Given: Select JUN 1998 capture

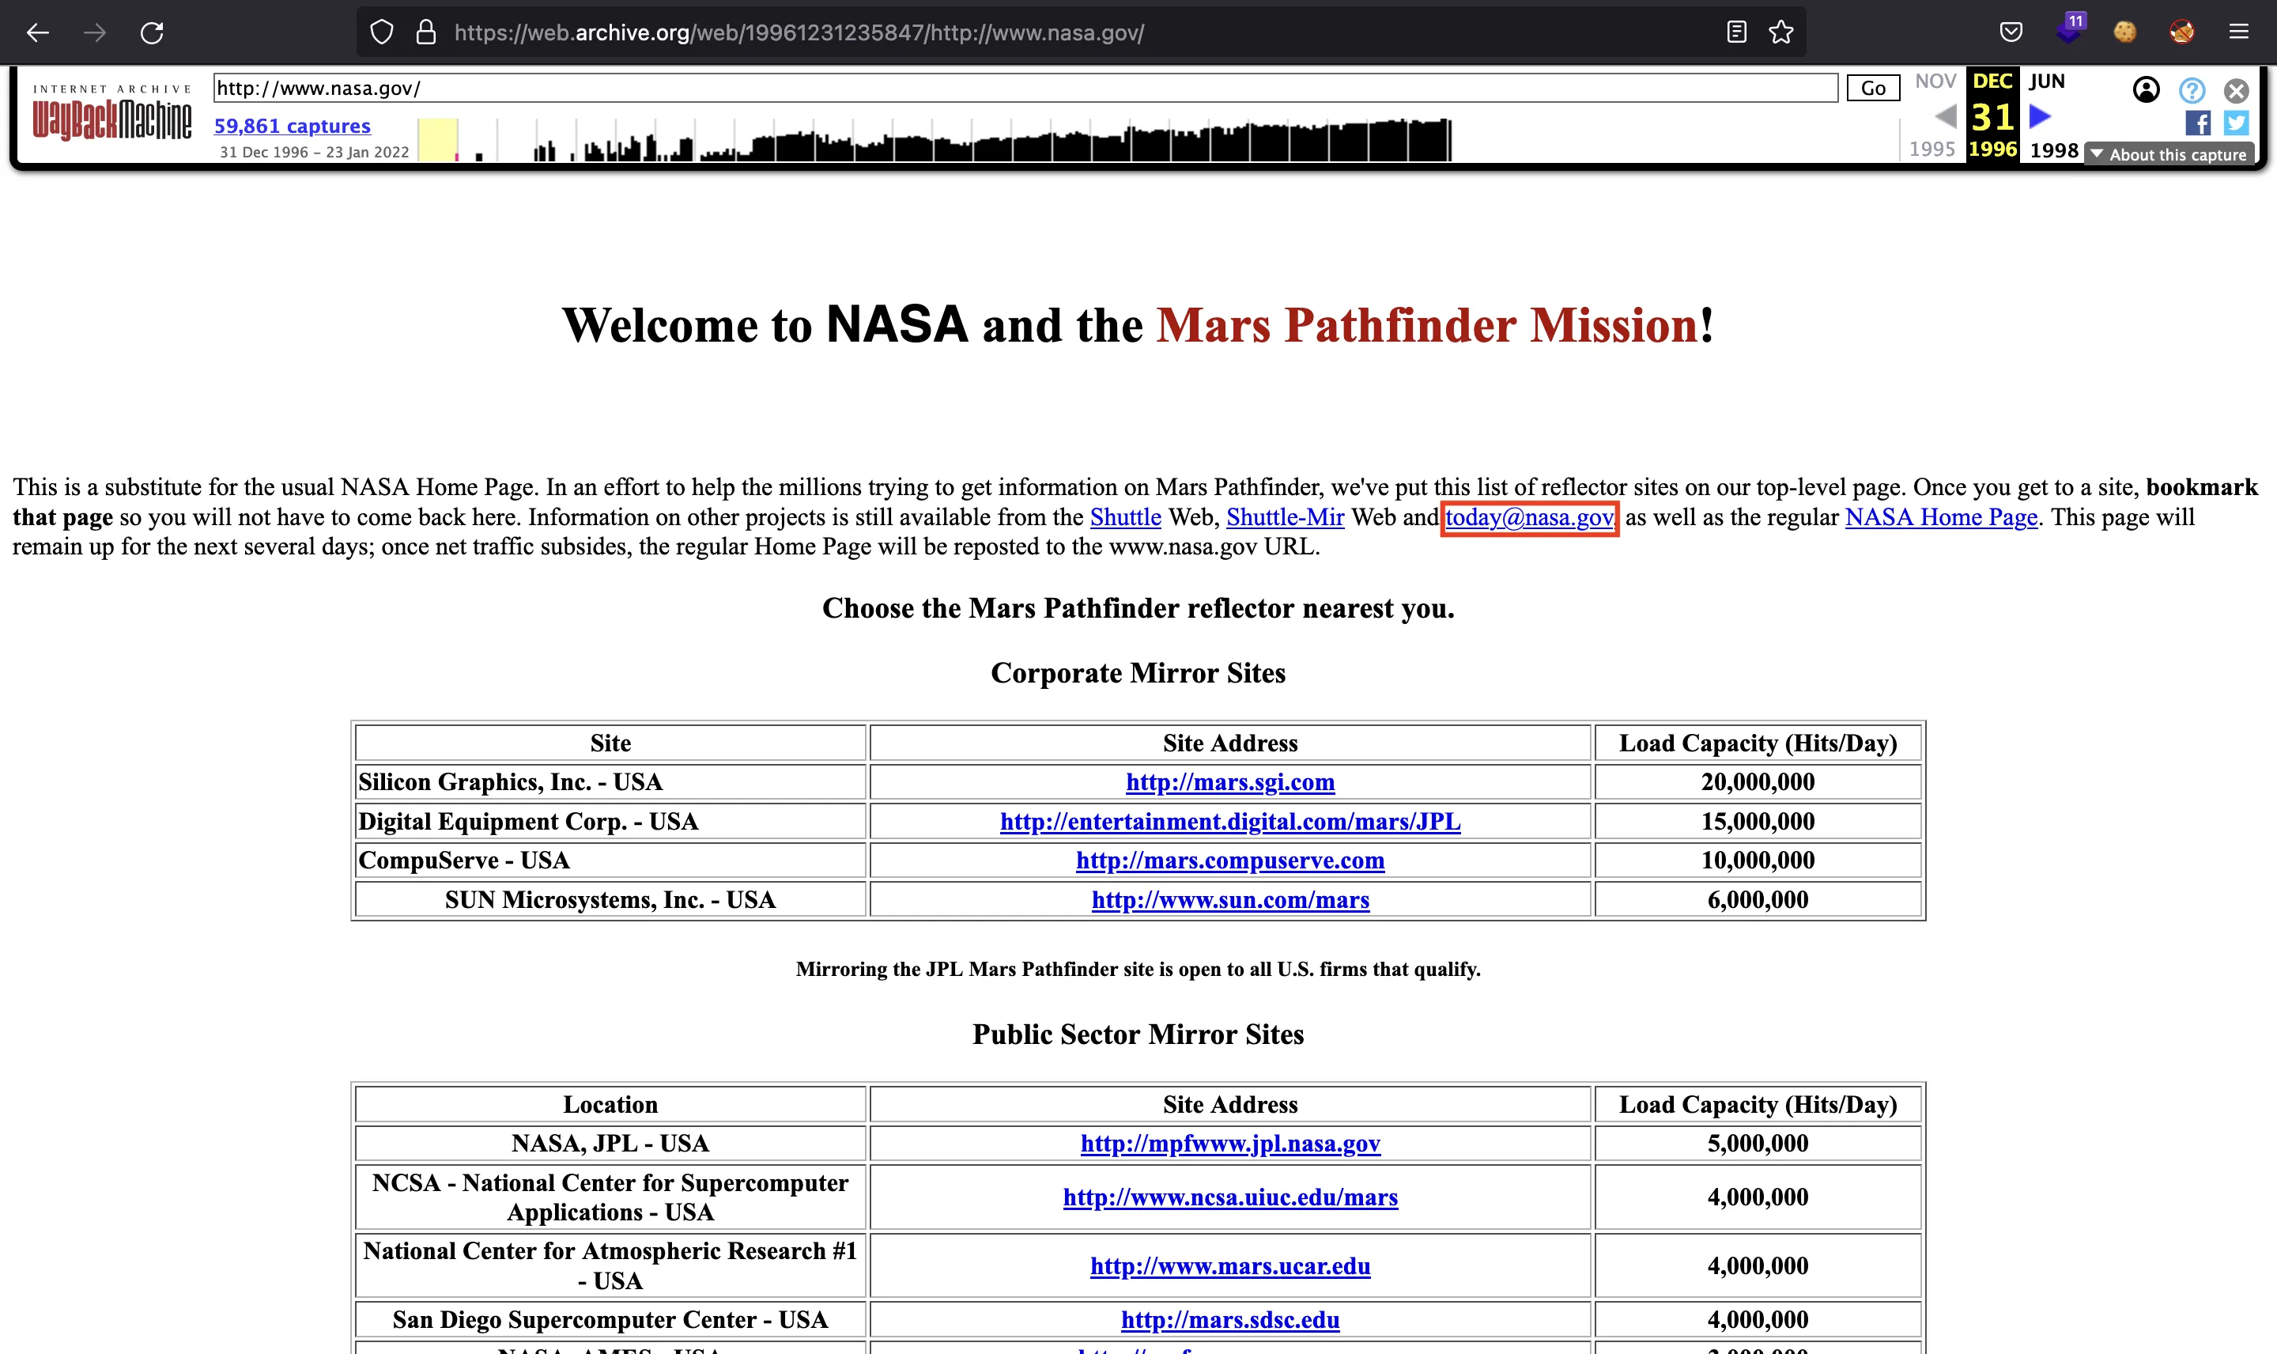Looking at the screenshot, I should 2052,115.
